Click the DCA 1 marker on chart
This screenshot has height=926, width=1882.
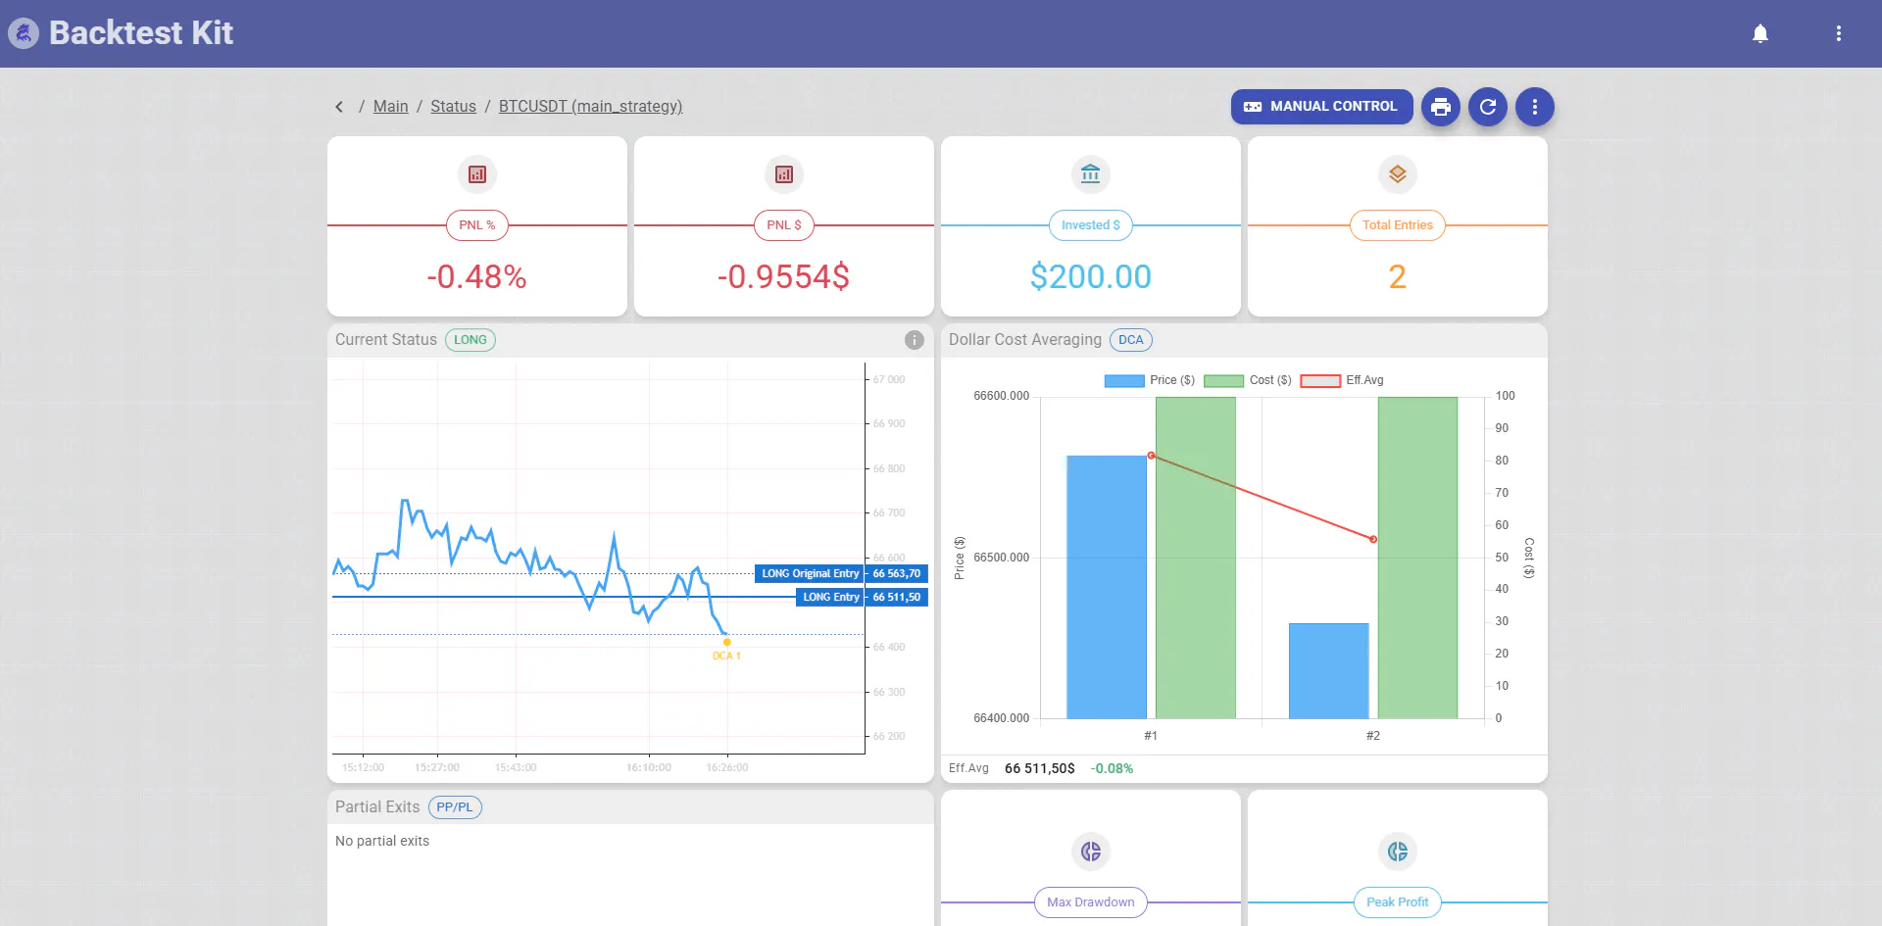(726, 643)
